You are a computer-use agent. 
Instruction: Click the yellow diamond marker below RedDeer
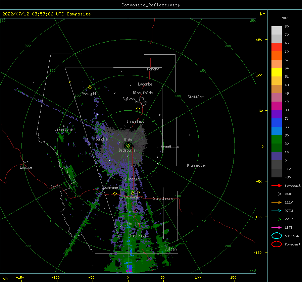(x=138, y=109)
